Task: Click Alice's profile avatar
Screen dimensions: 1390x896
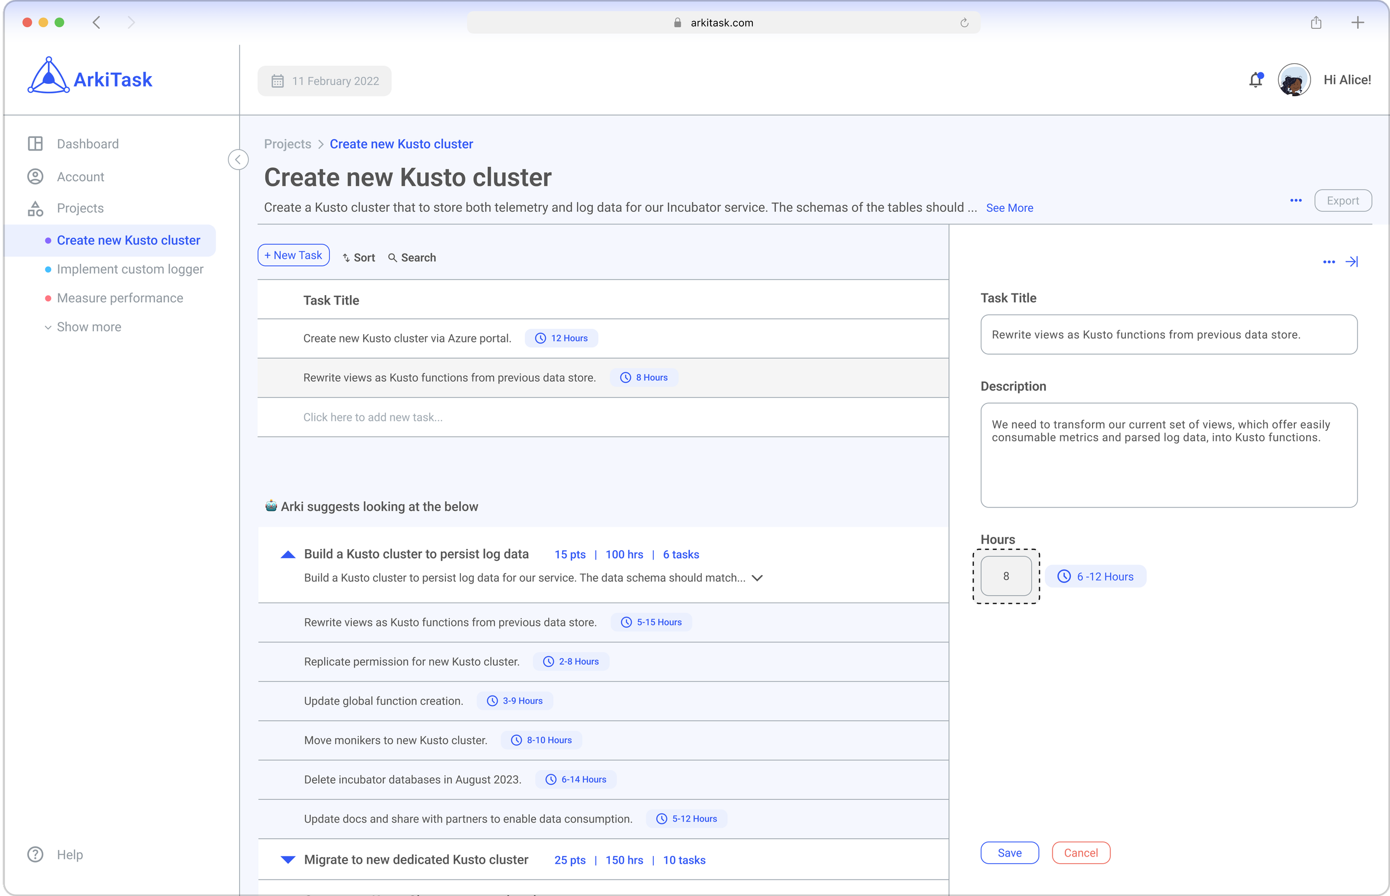Action: pyautogui.click(x=1293, y=80)
